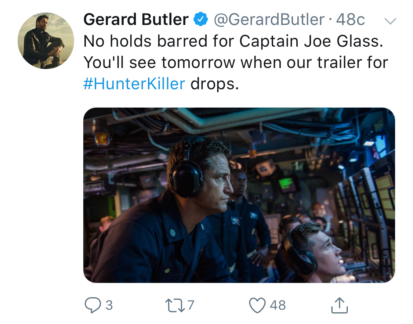This screenshot has width=413, height=324.
Task: Click the 48c tweet timestamp
Action: pos(351,20)
